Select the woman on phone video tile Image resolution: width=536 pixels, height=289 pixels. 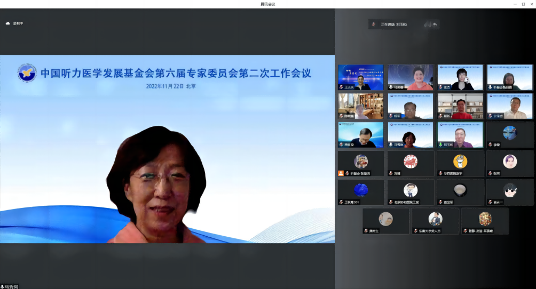click(460, 77)
